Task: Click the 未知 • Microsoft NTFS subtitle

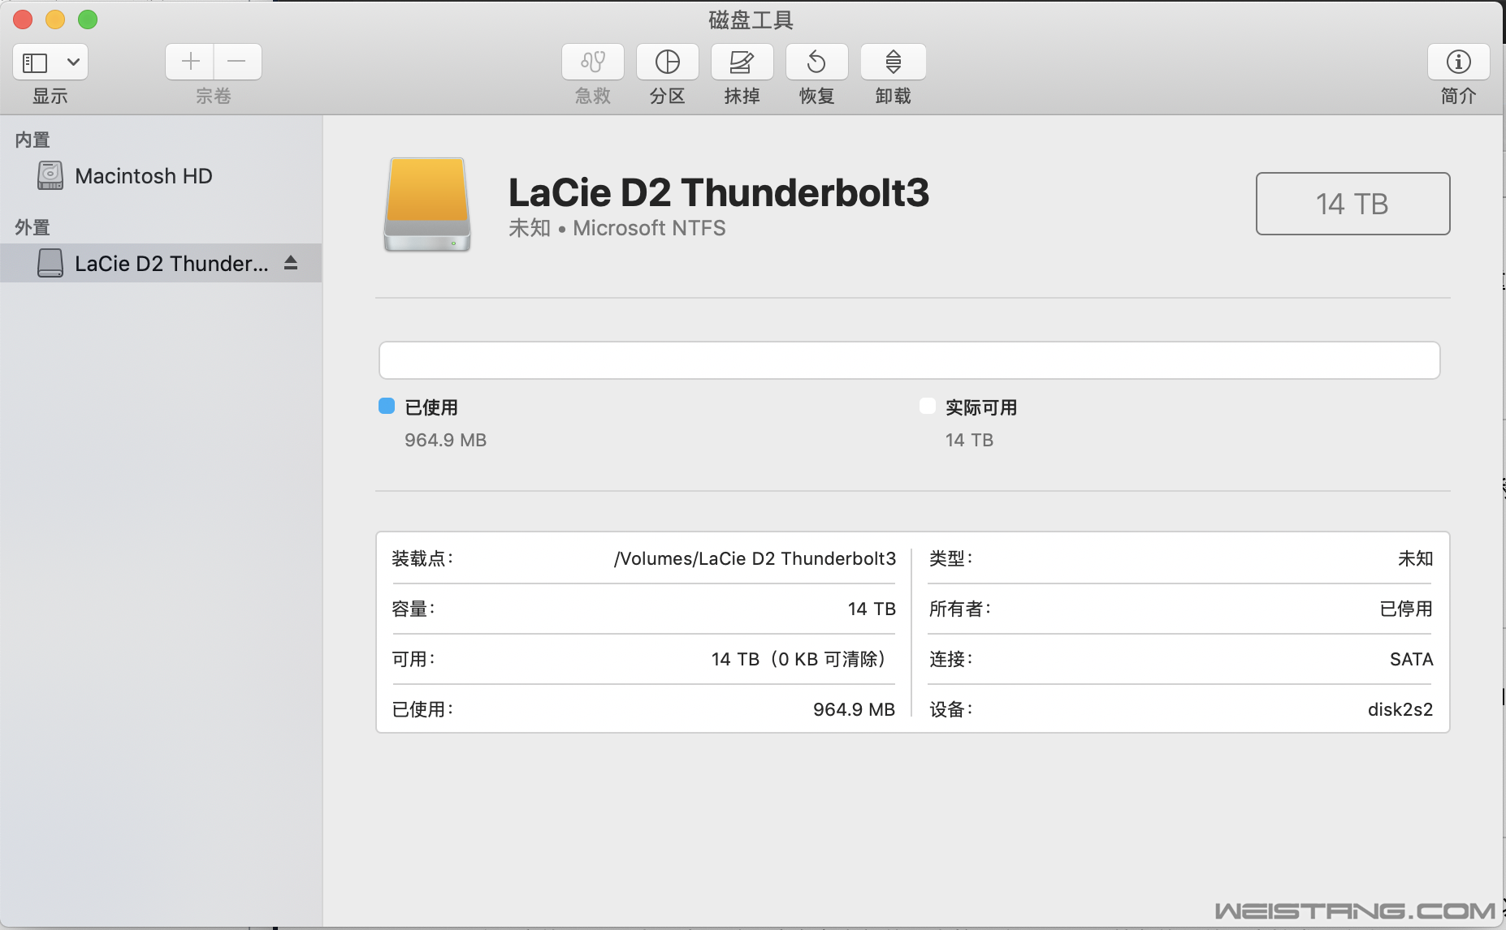Action: tap(617, 228)
